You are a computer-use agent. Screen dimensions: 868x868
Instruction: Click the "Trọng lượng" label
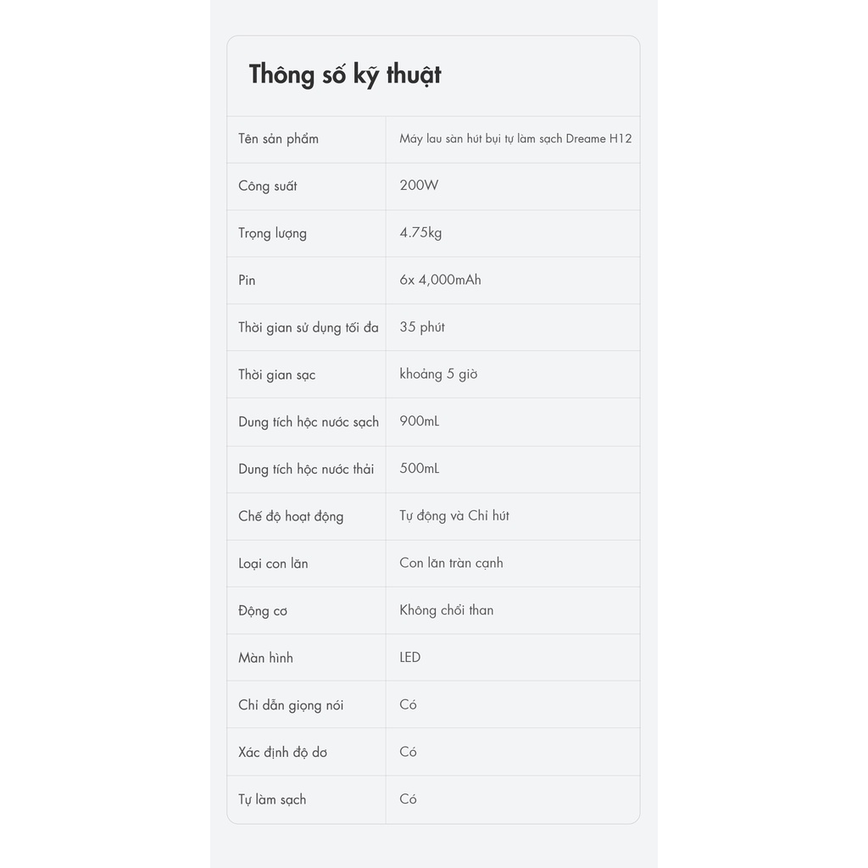click(272, 233)
